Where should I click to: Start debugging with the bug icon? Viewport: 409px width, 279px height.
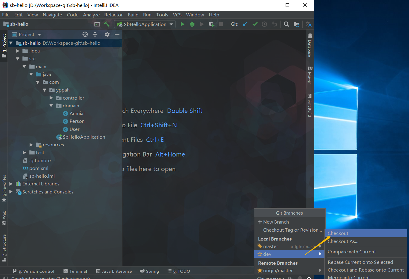click(192, 24)
